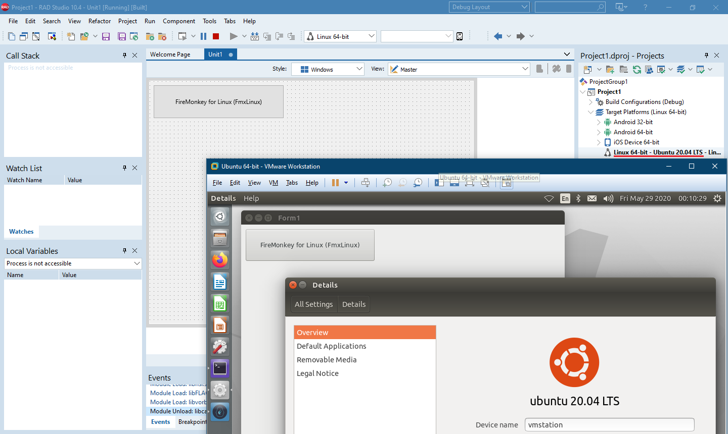Open the VM menu in VMware Workstation
This screenshot has height=434, width=728.
[x=274, y=183]
